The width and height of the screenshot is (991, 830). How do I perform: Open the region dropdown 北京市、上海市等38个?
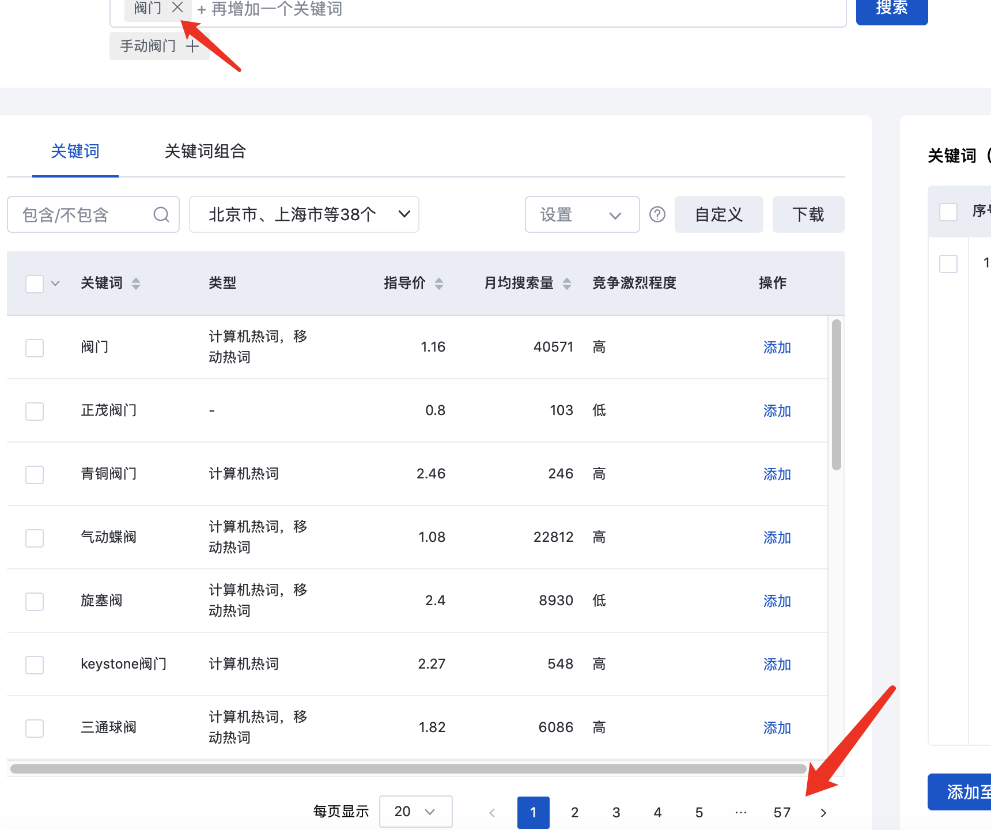pos(304,214)
